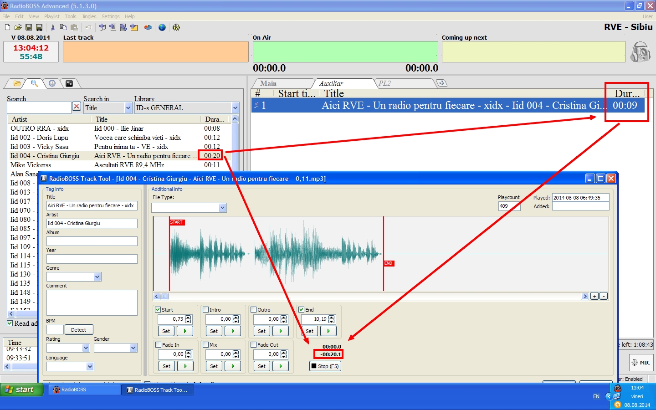Open a playlist using the folder toolbar icon
656x410 pixels.
[x=18, y=27]
